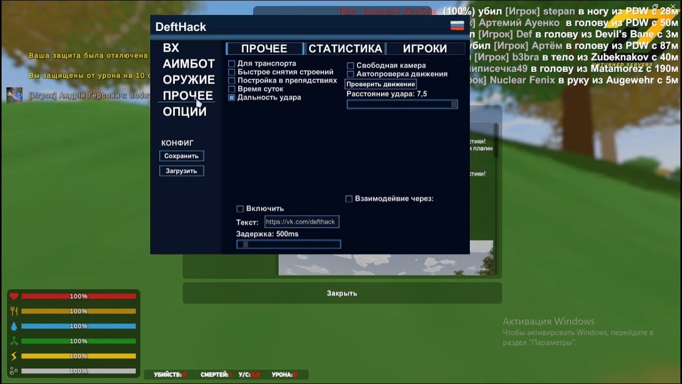Click the player avatar in chat
682x384 pixels.
pyautogui.click(x=14, y=95)
